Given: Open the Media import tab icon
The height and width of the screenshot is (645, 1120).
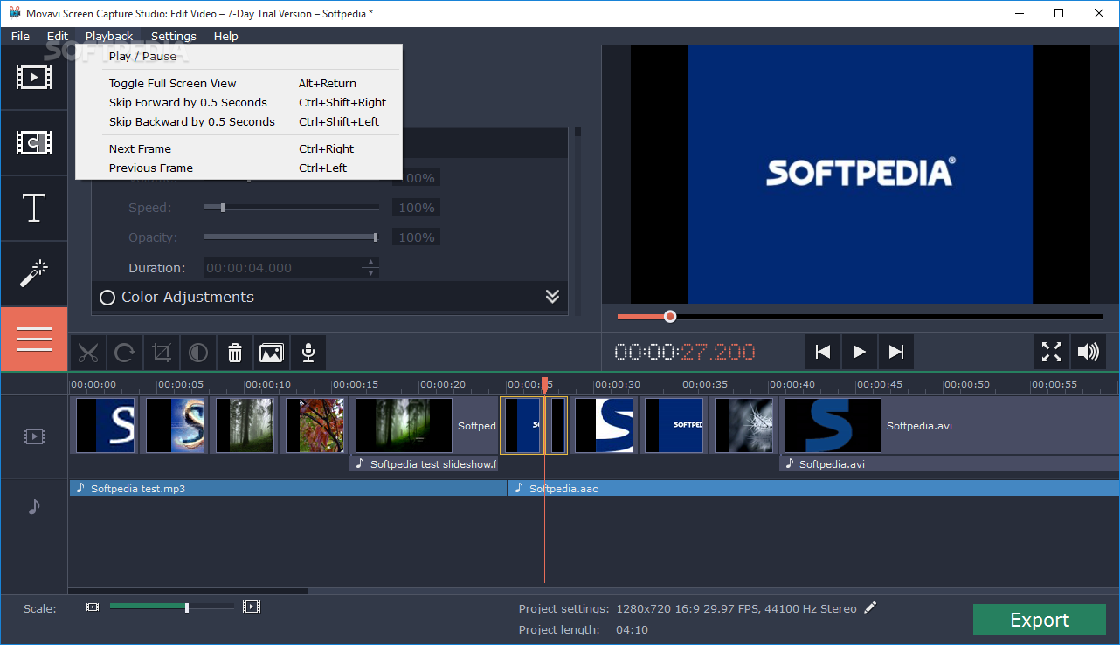Looking at the screenshot, I should point(34,78).
